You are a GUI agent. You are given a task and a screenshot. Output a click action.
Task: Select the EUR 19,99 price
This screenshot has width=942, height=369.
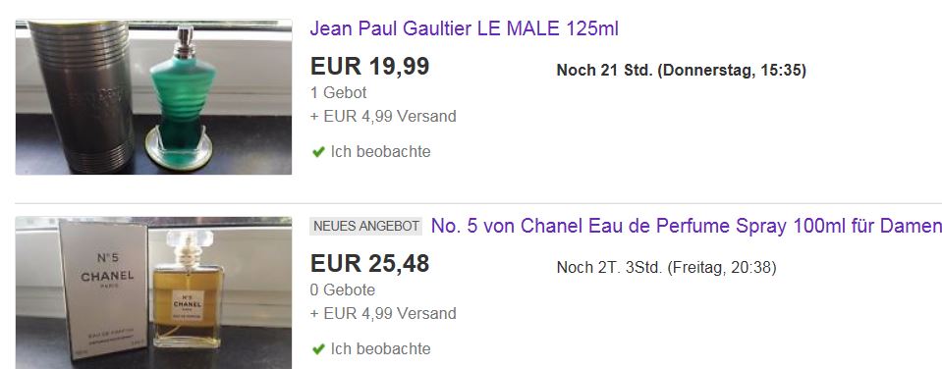[x=369, y=66]
